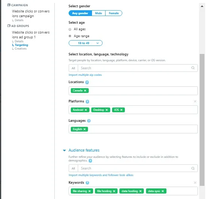The width and height of the screenshot is (211, 199).
Task: Open the Languages help question-mark icon
Action: (x=89, y=121)
